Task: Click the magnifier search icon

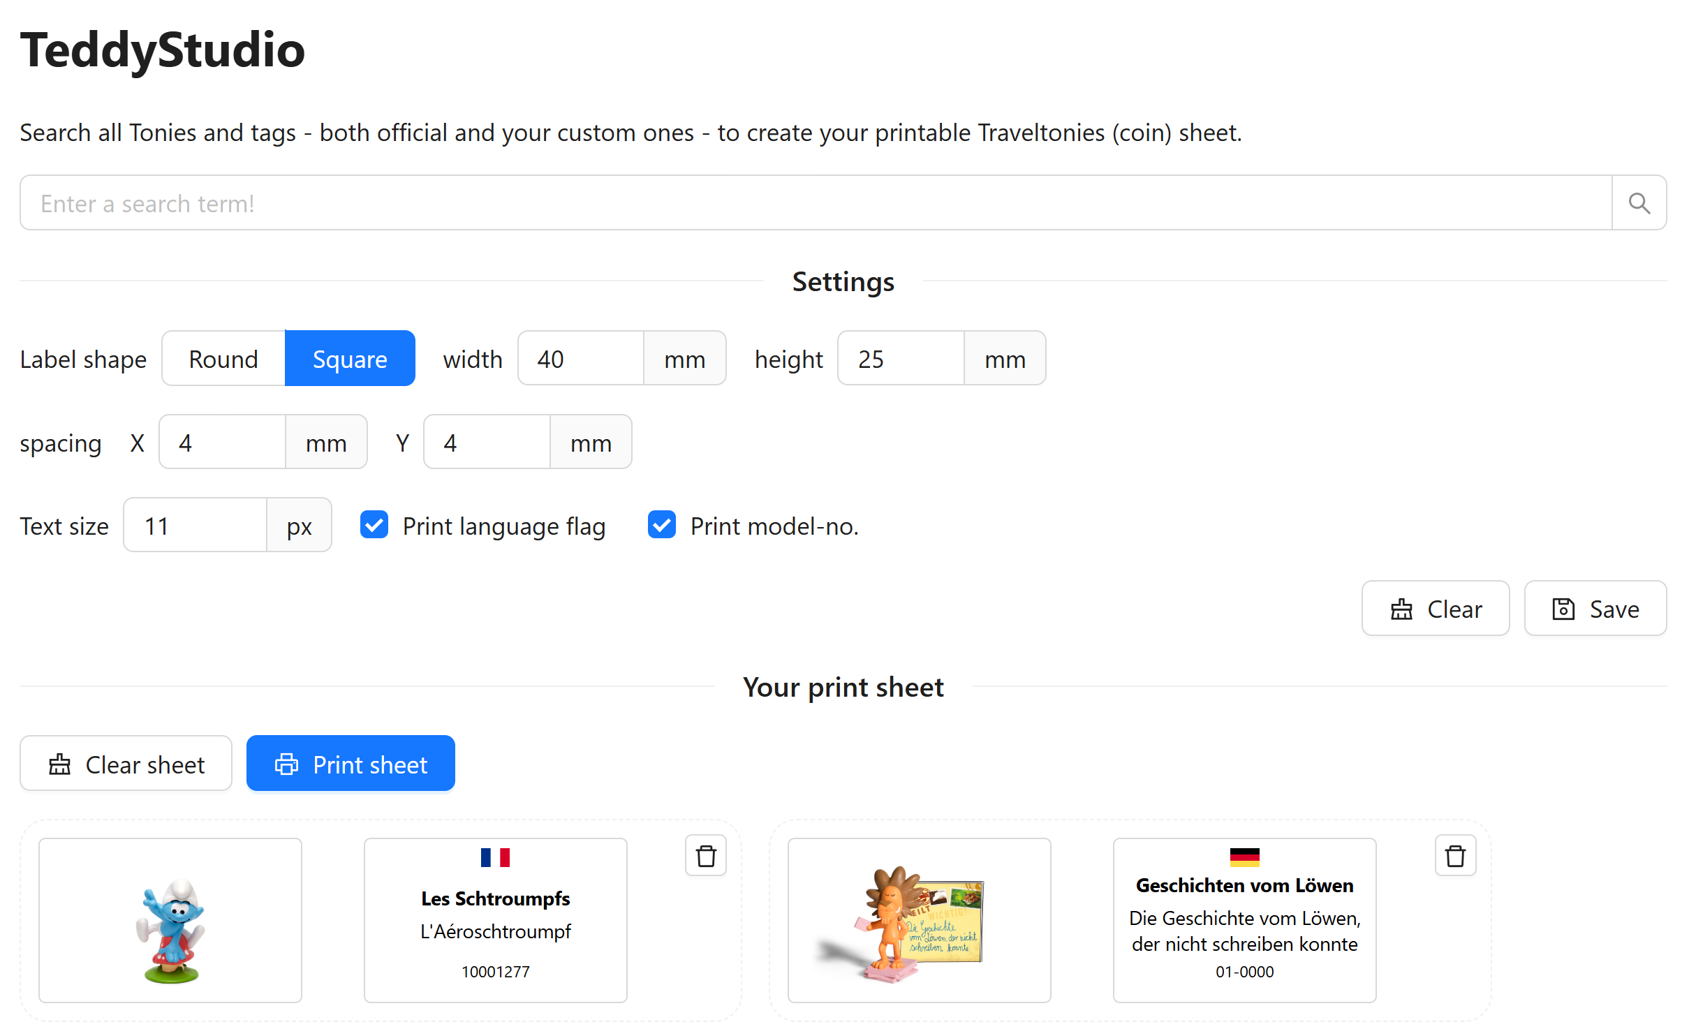Action: [1639, 203]
